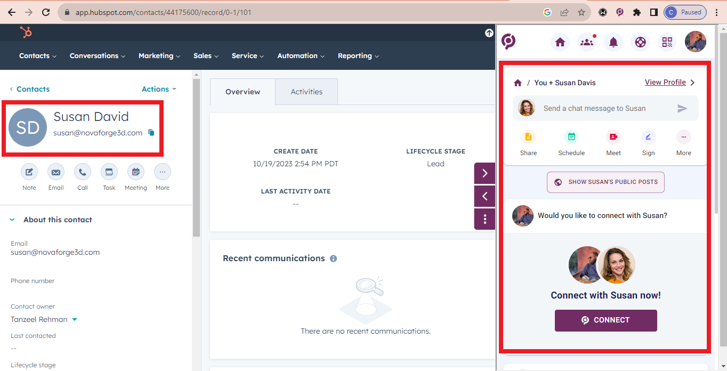Image resolution: width=727 pixels, height=371 pixels.
Task: Click the Schedule icon in chat panel
Action: pyautogui.click(x=571, y=137)
